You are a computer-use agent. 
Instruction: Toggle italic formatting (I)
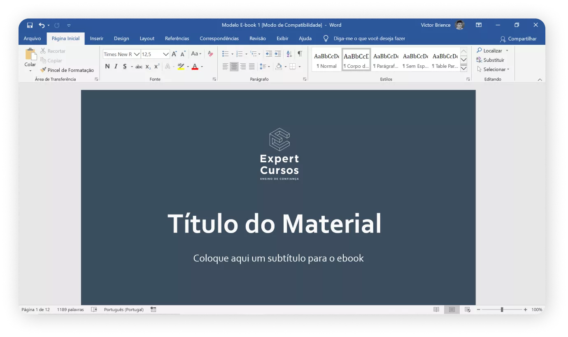pyautogui.click(x=116, y=67)
